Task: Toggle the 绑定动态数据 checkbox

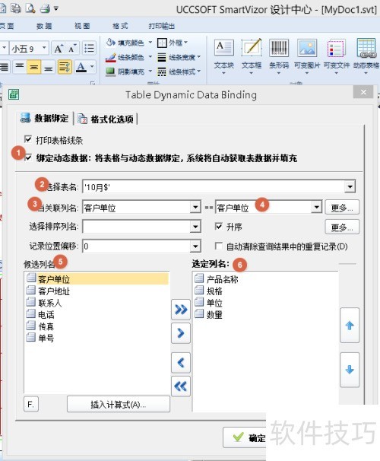Action: click(28, 158)
